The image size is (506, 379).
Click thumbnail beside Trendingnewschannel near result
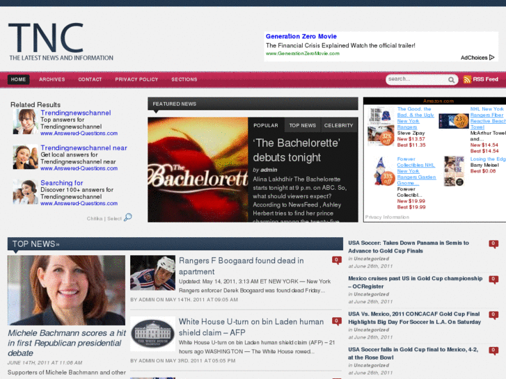tap(26, 156)
